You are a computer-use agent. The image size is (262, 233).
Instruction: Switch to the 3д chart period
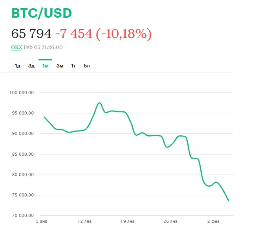[x=31, y=66]
